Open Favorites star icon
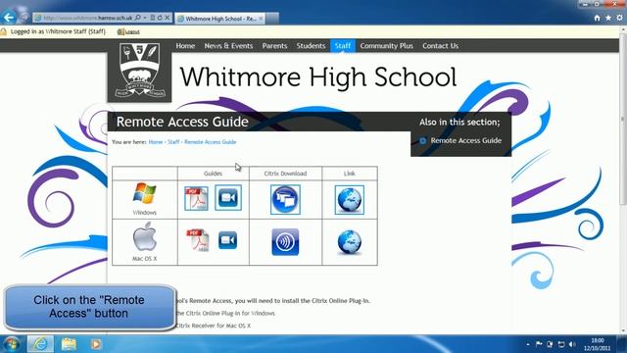 [x=608, y=18]
